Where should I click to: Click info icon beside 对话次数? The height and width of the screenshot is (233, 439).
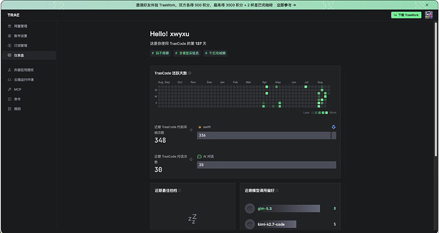[x=192, y=159]
